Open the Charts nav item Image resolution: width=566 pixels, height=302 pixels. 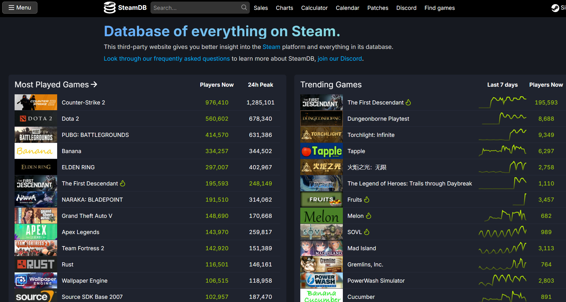284,8
